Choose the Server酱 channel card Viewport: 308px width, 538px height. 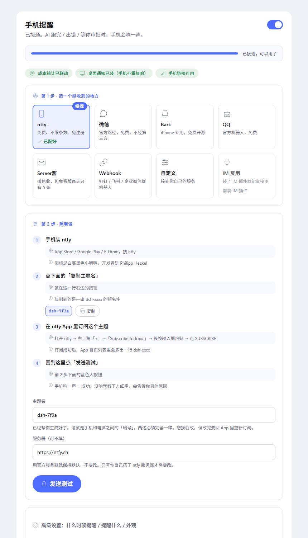[61, 176]
